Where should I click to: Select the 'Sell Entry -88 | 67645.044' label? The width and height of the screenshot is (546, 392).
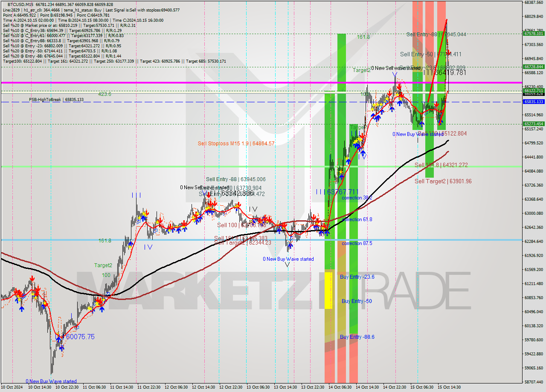click(436, 34)
